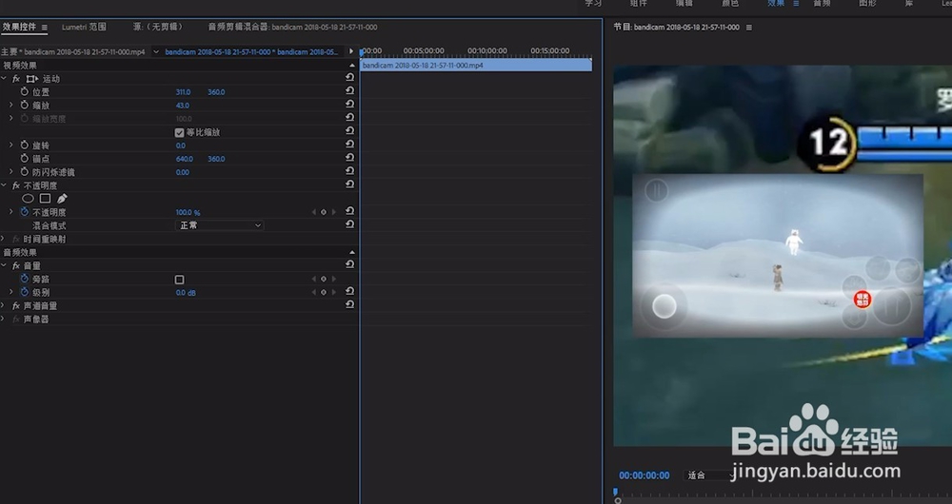Image resolution: width=952 pixels, height=504 pixels.
Task: Reset the 音量 effect
Action: [349, 264]
